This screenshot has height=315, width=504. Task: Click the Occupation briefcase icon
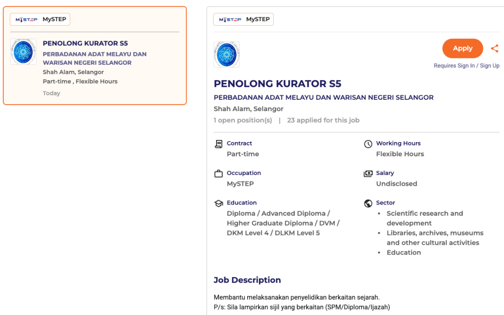(x=219, y=174)
